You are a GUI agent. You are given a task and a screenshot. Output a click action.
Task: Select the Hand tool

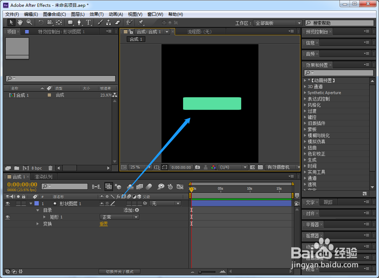(x=20, y=23)
